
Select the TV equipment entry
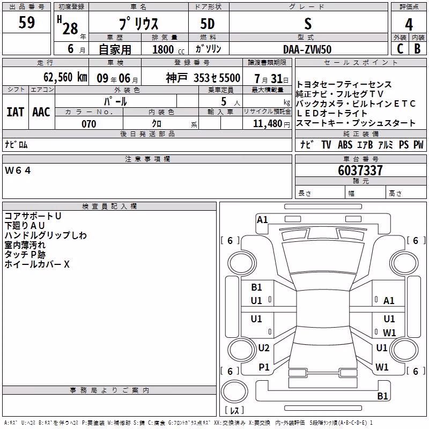tap(326, 144)
